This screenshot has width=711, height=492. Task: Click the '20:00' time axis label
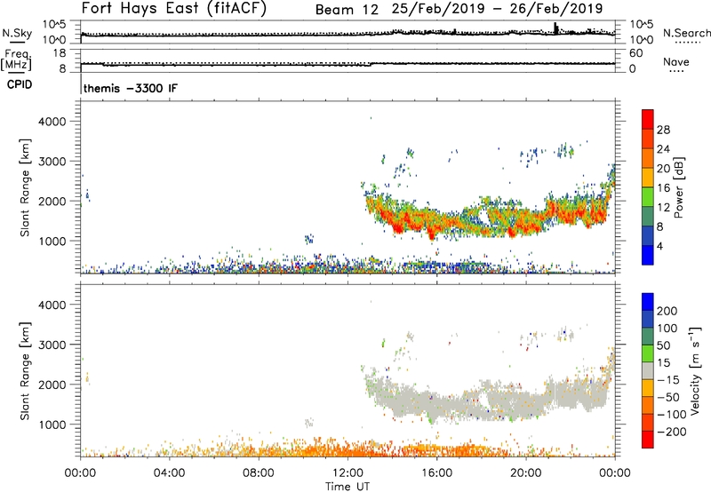526,473
